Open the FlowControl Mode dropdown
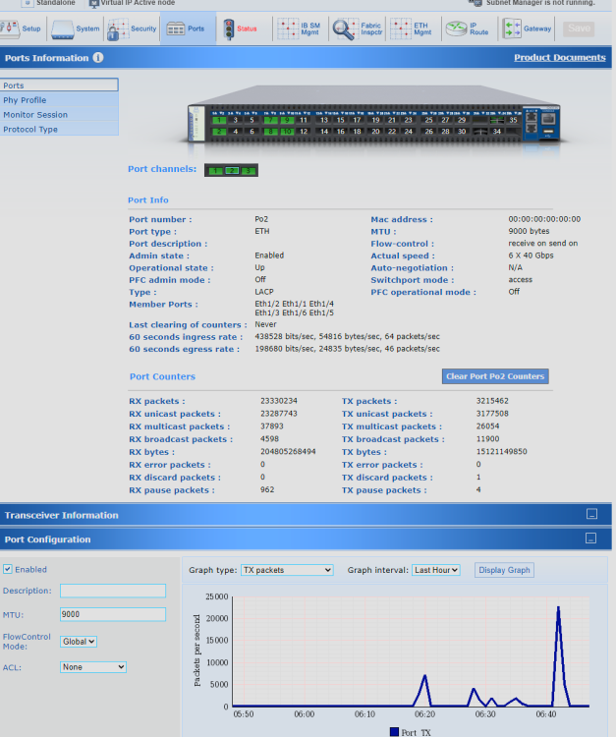Image resolution: width=616 pixels, height=737 pixels. pos(79,642)
